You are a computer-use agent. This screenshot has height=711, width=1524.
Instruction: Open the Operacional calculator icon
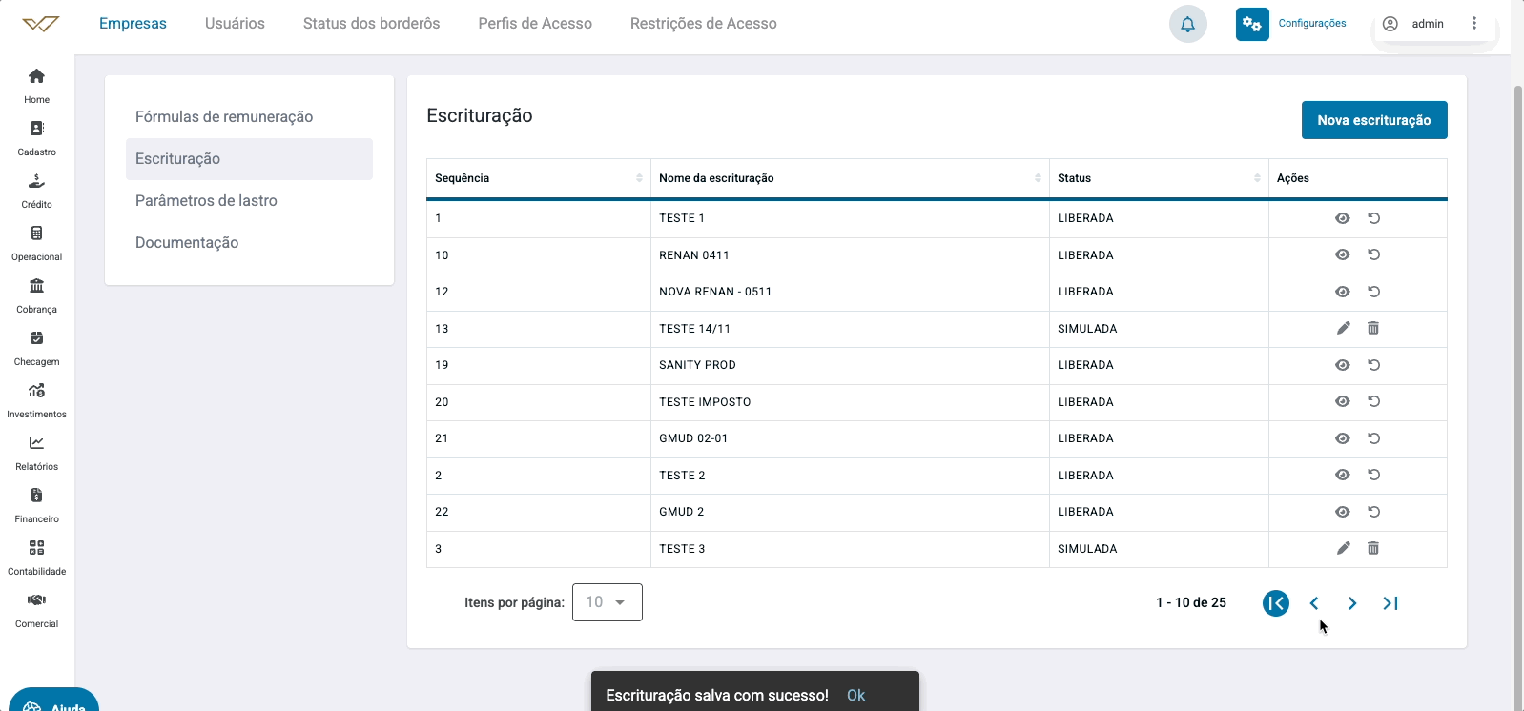[x=36, y=234]
